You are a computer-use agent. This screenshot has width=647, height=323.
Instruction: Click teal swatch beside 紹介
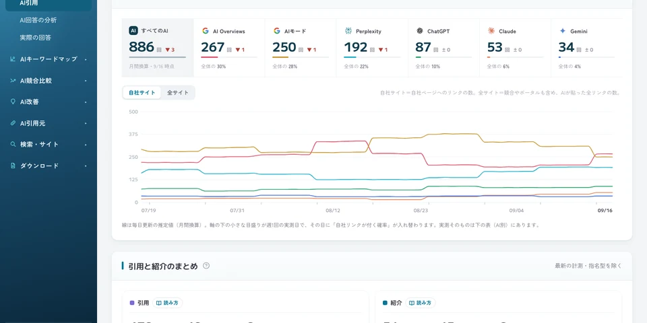385,303
